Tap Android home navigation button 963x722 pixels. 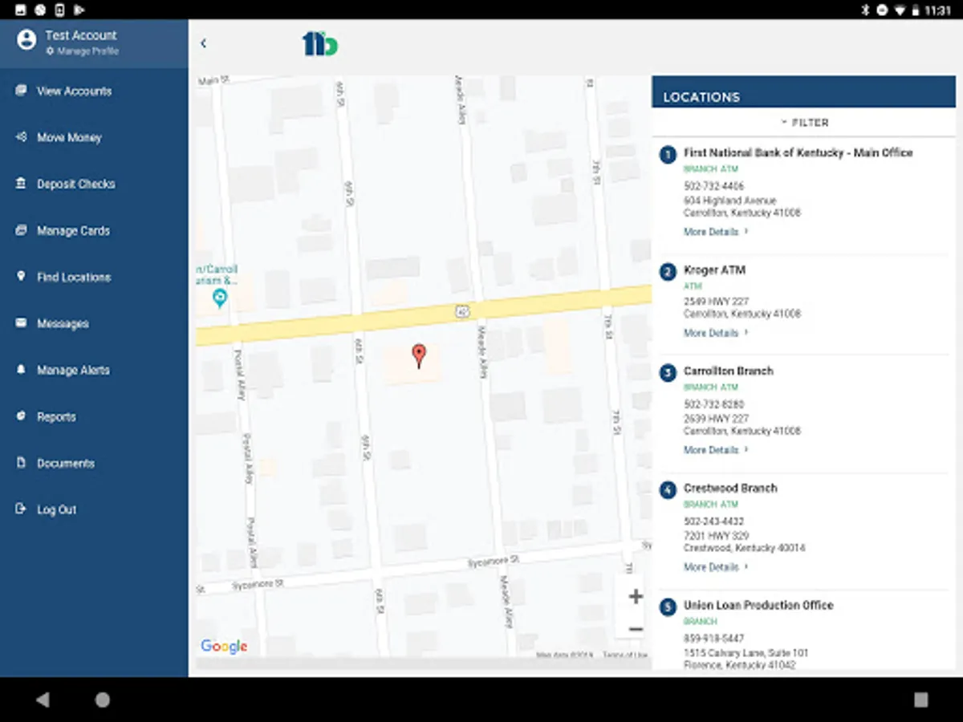pos(103,700)
